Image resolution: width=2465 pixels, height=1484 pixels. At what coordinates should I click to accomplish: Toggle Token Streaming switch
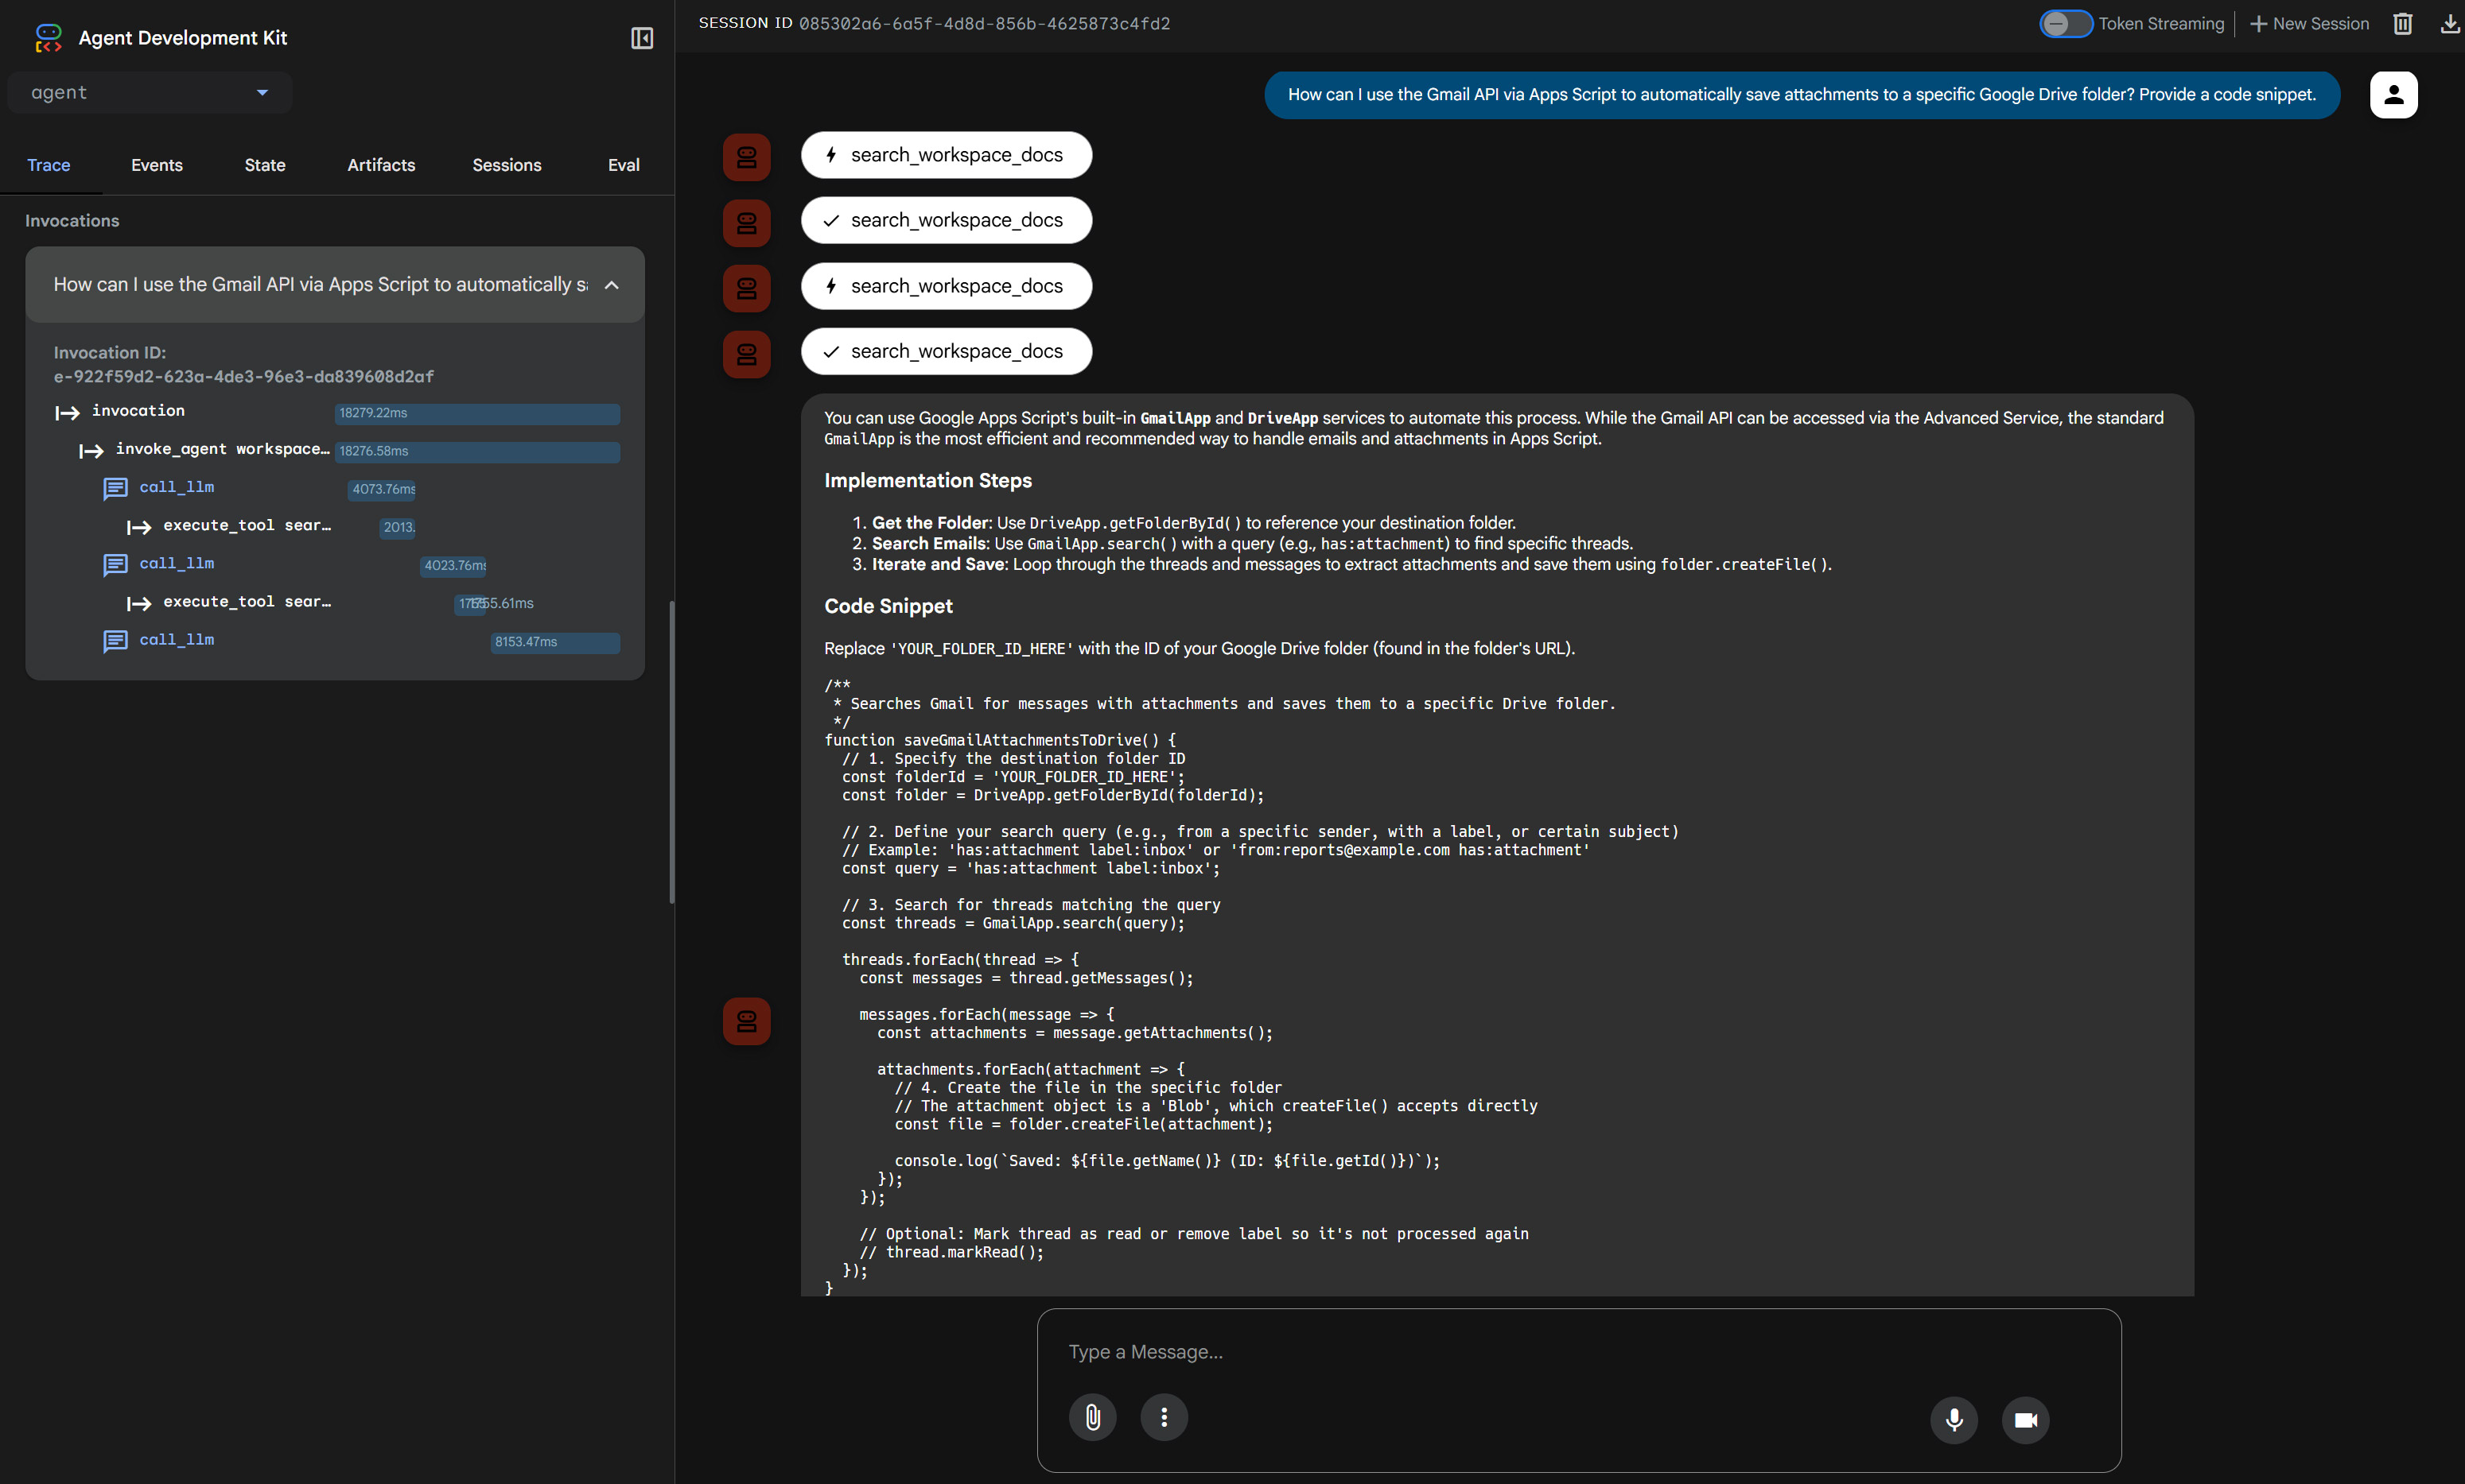[2065, 23]
